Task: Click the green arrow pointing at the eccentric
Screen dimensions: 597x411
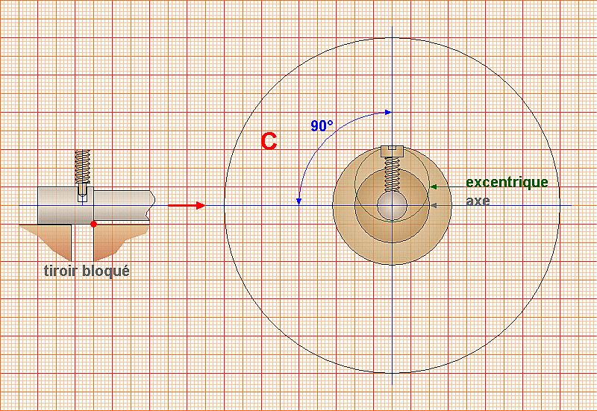Action: coord(443,183)
